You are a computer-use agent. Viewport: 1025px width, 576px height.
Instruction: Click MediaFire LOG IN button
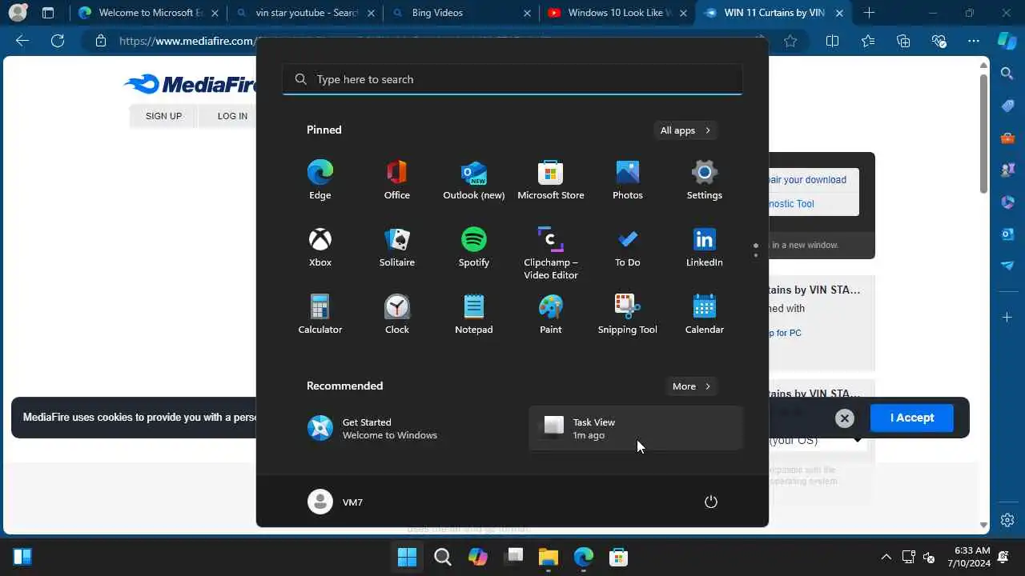click(232, 116)
